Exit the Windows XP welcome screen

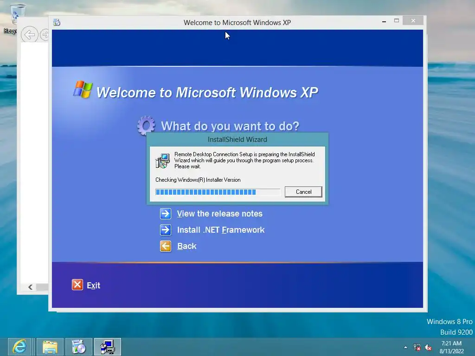point(93,286)
